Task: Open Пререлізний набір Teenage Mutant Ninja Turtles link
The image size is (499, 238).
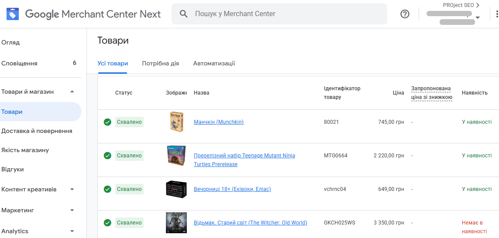Action: [x=244, y=160]
